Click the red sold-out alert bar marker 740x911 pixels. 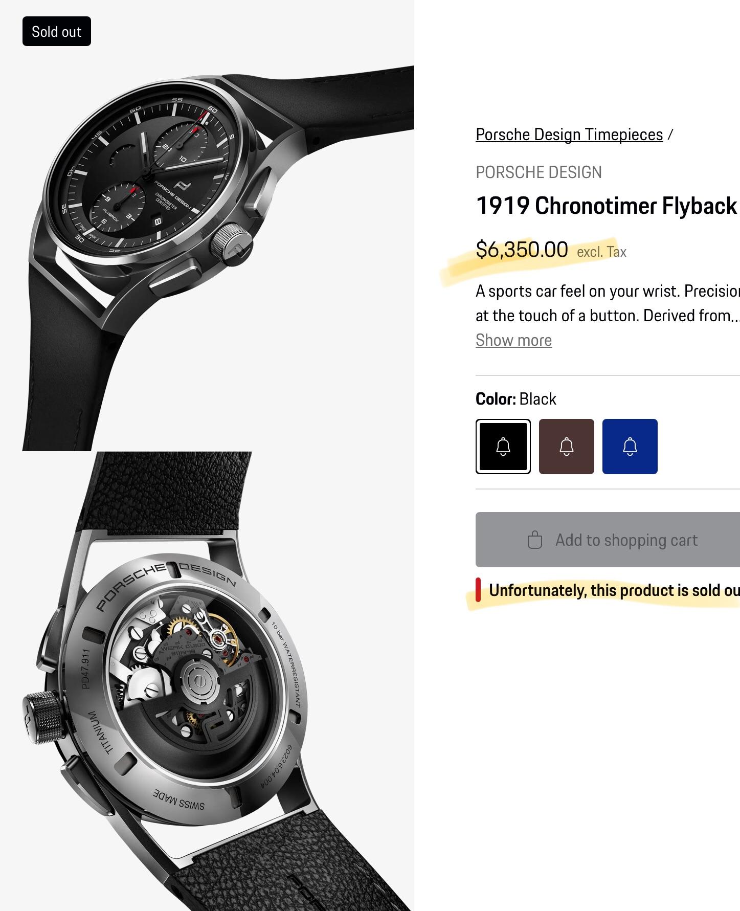coord(478,590)
